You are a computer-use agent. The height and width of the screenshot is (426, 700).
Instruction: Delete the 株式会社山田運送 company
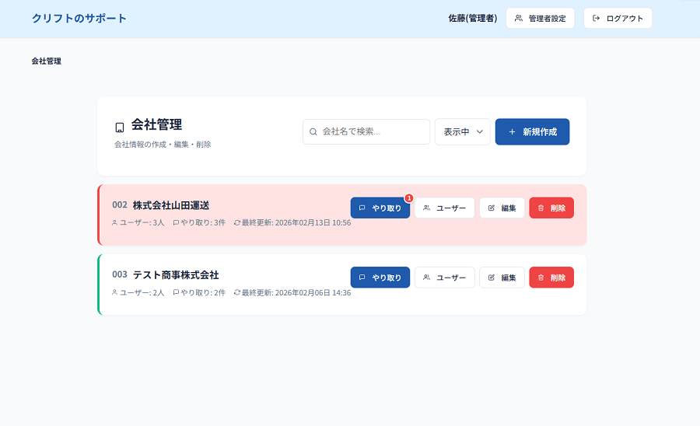(x=551, y=208)
